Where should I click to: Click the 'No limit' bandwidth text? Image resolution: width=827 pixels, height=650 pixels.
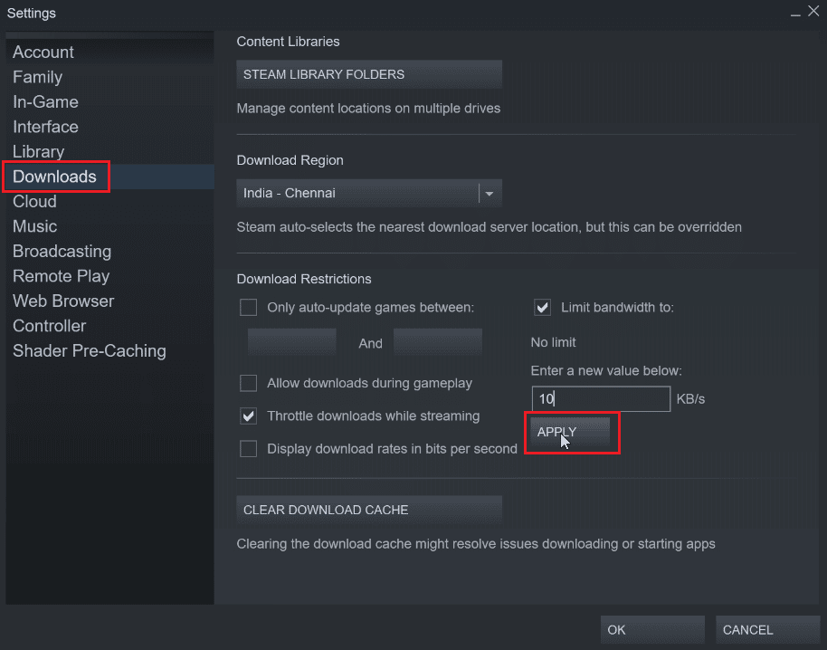[x=553, y=342]
